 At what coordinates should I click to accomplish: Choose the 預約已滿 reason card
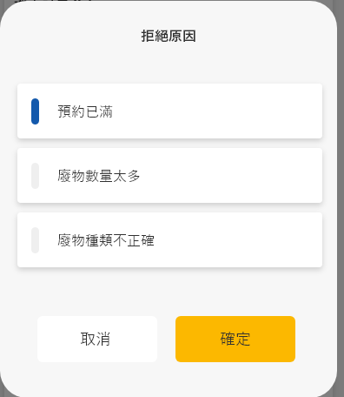169,111
